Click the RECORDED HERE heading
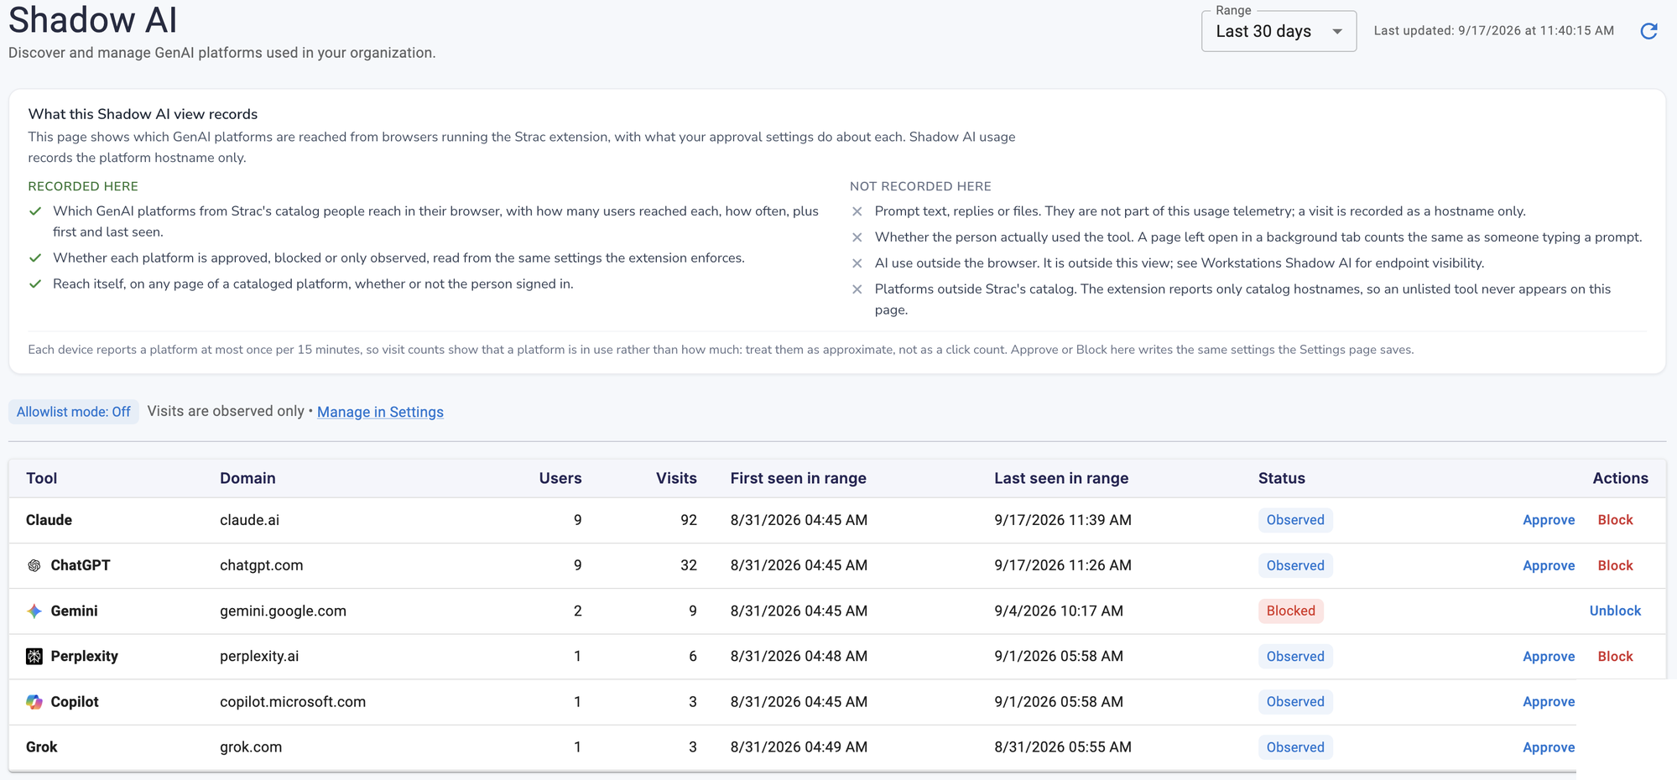1677x780 pixels. [x=83, y=186]
